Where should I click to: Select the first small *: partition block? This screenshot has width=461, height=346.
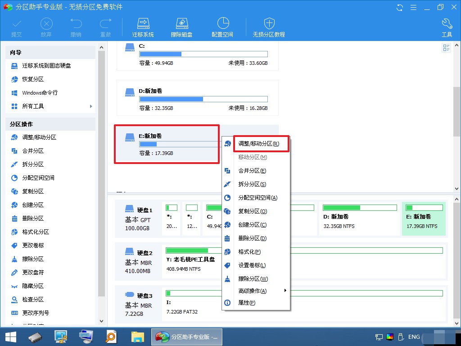pyautogui.click(x=172, y=219)
